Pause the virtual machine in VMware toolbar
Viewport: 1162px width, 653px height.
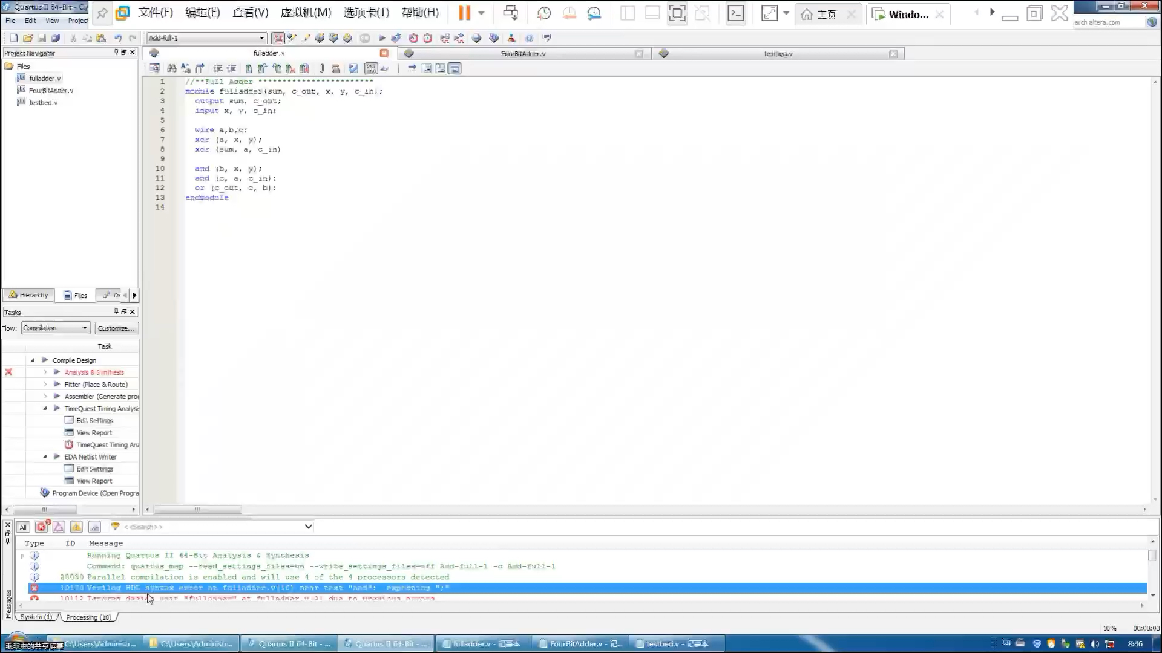[x=464, y=13]
